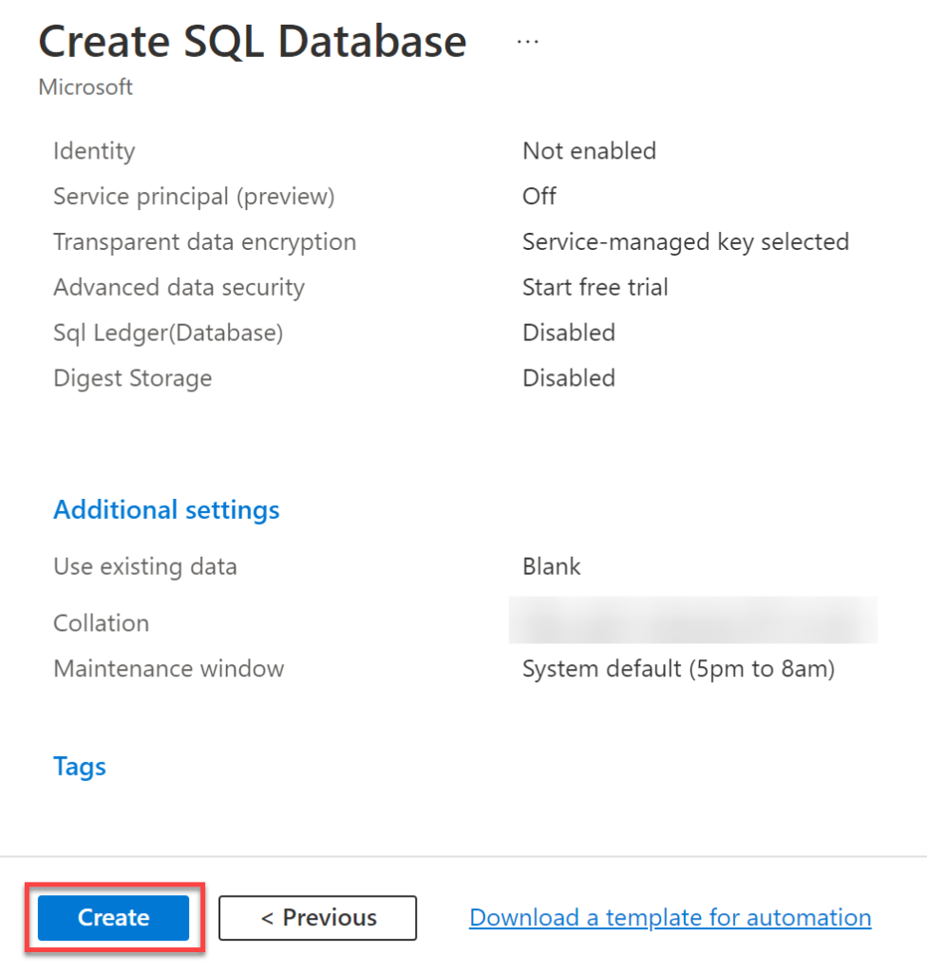The width and height of the screenshot is (927, 973).
Task: Open the Additional settings section
Action: (166, 509)
